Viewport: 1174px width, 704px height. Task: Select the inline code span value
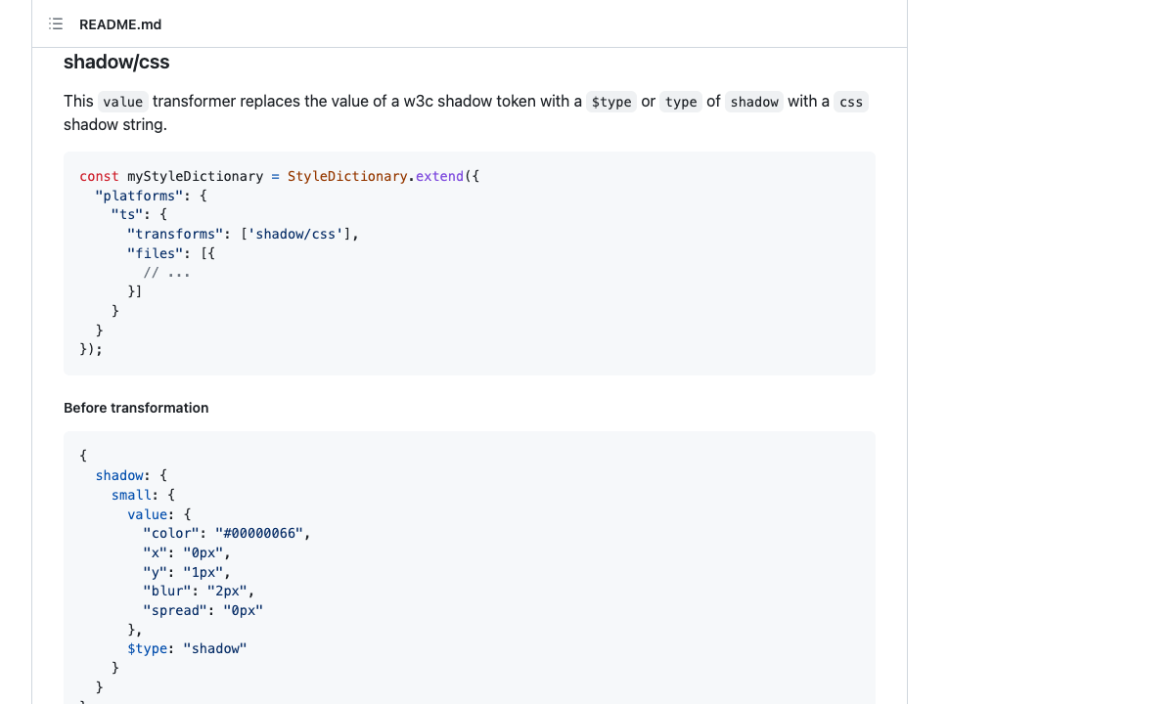pos(122,101)
